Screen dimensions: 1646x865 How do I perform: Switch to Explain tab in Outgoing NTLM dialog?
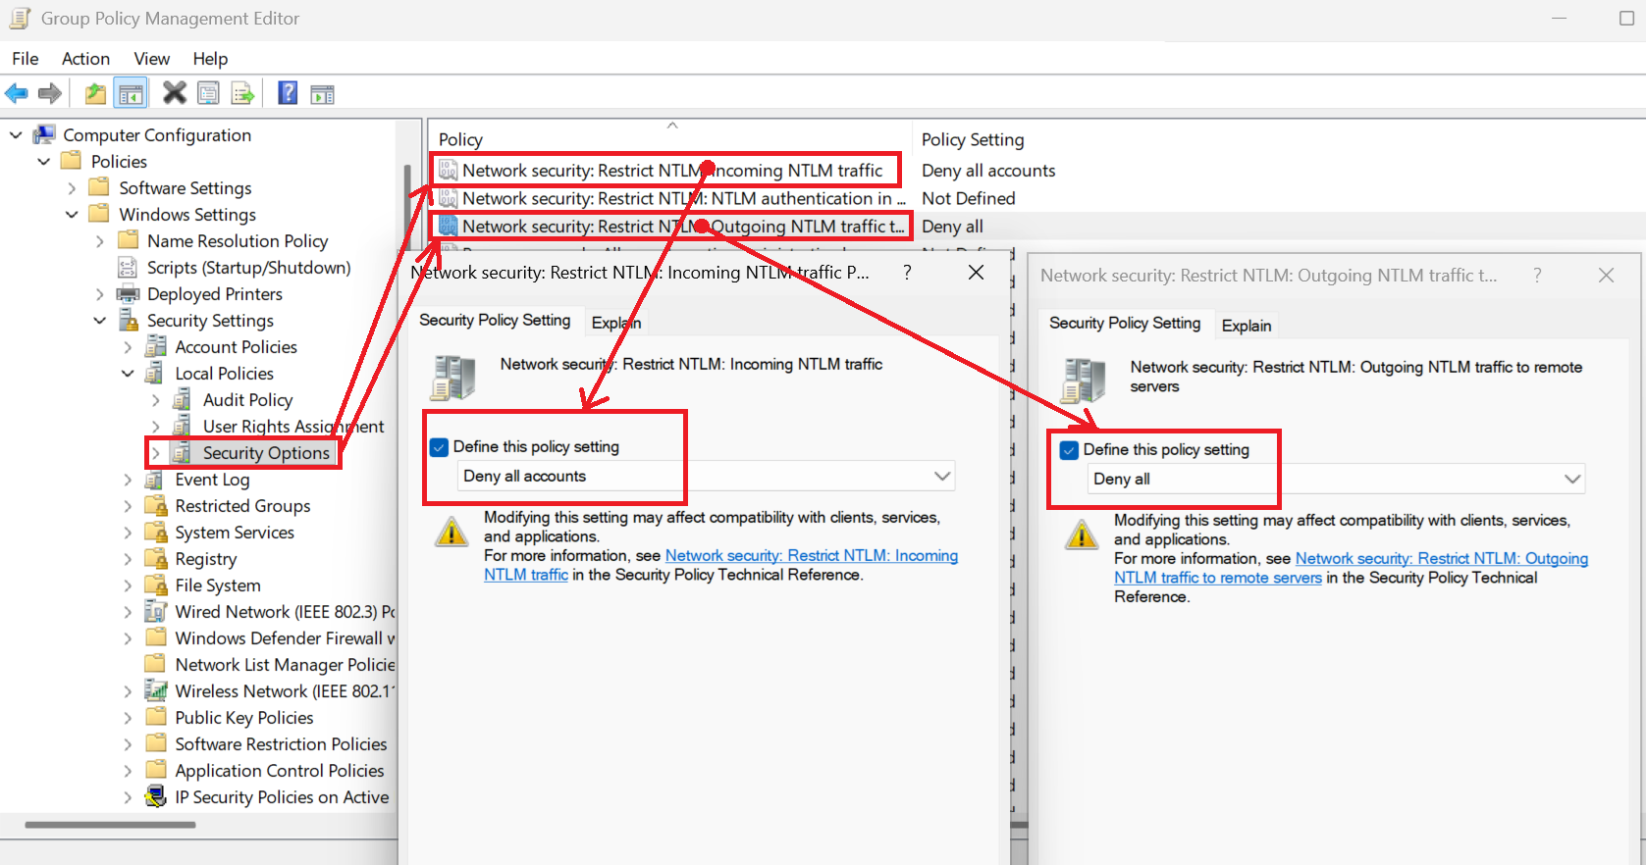[1246, 326]
